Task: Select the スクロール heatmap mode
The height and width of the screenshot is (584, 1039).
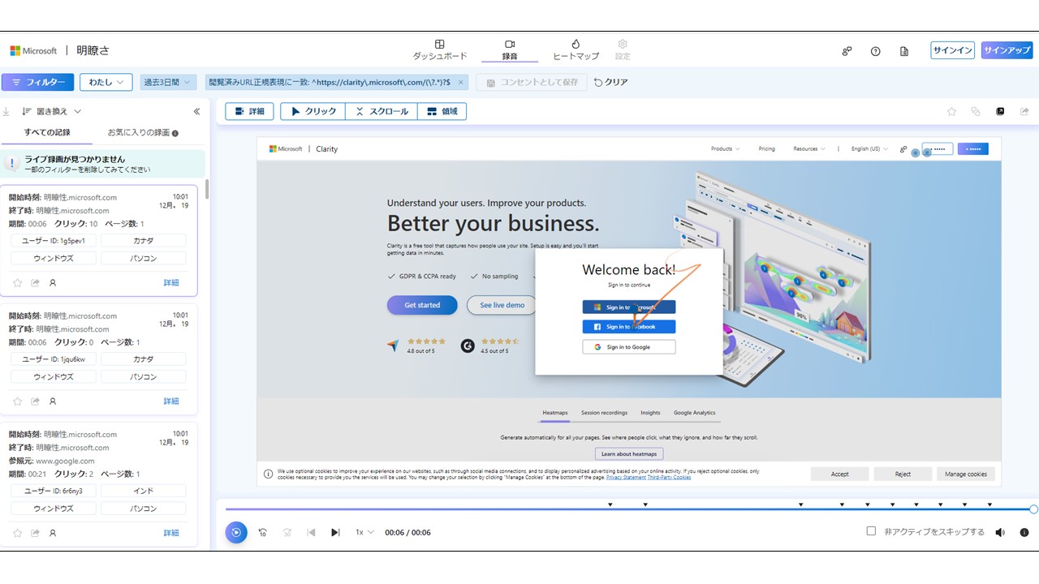Action: (382, 111)
